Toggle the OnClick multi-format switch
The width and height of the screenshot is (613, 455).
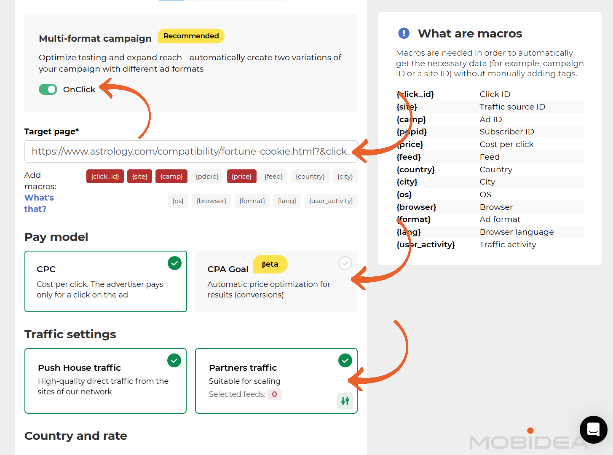(48, 89)
